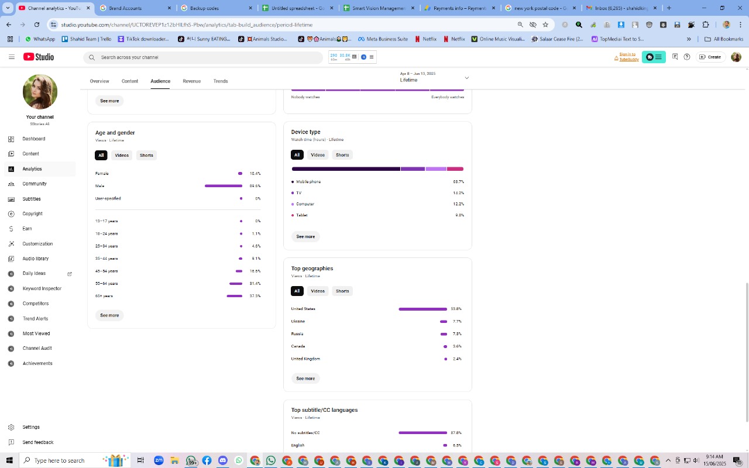Click the Male percentage bar
Screen dimensions: 749x468
click(x=224, y=186)
